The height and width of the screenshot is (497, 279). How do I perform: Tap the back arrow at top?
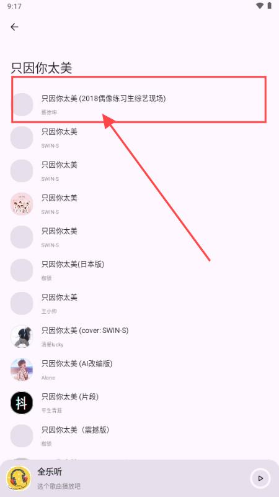[x=14, y=27]
